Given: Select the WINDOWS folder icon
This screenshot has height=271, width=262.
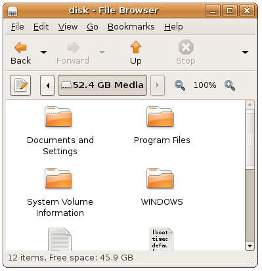Looking at the screenshot, I should [160, 178].
